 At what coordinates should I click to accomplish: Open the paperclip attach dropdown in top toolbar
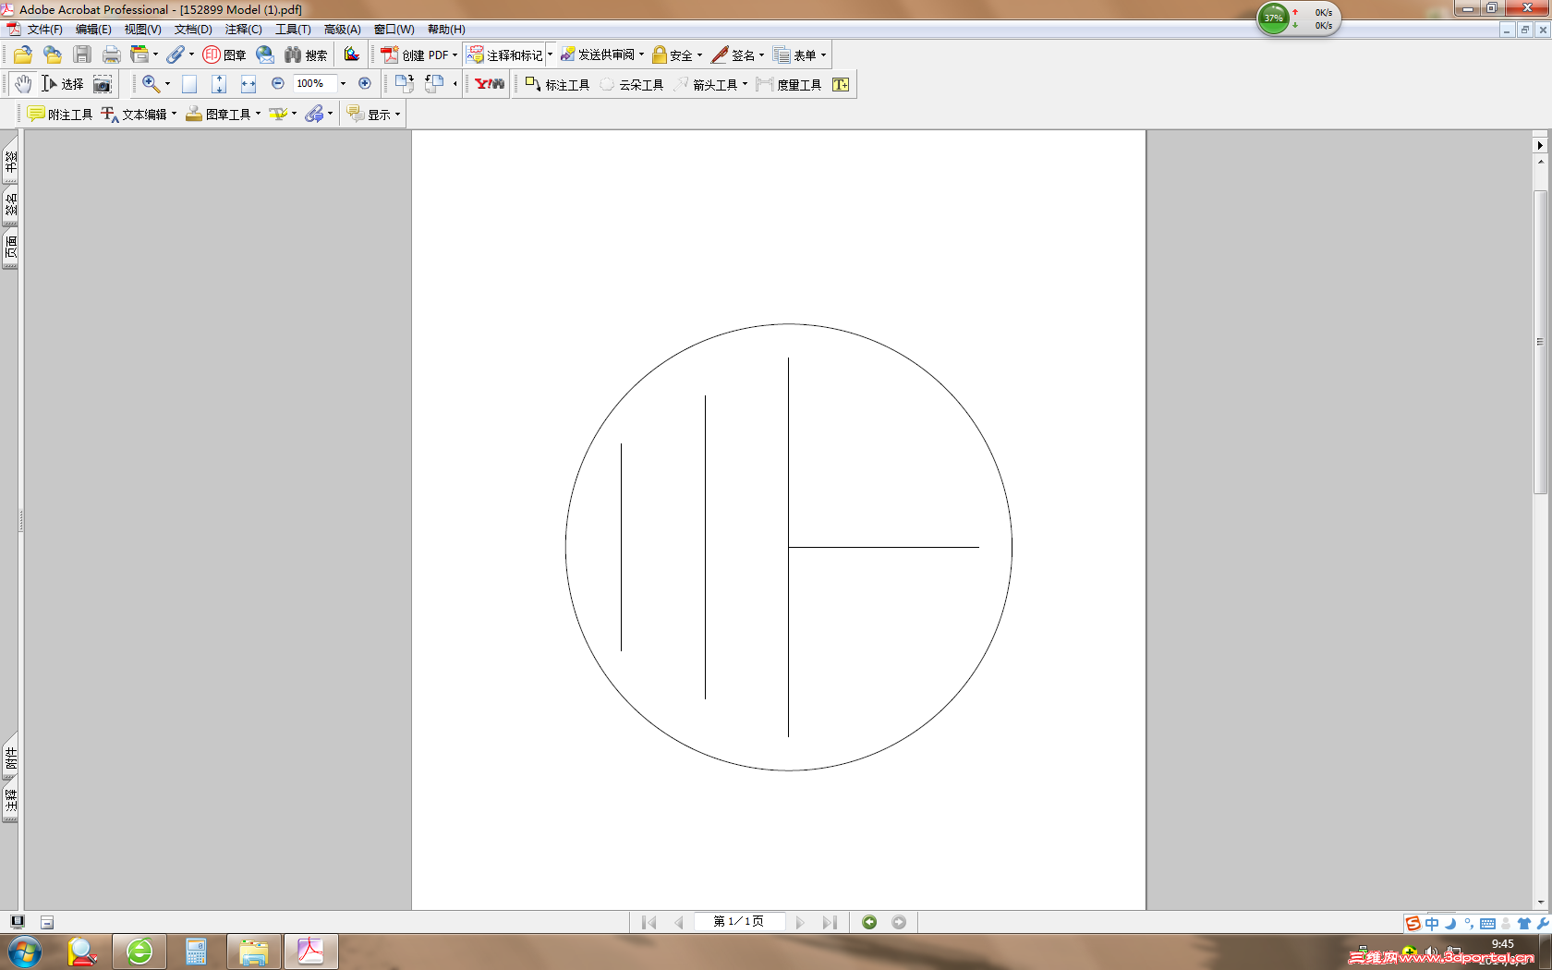pos(191,55)
